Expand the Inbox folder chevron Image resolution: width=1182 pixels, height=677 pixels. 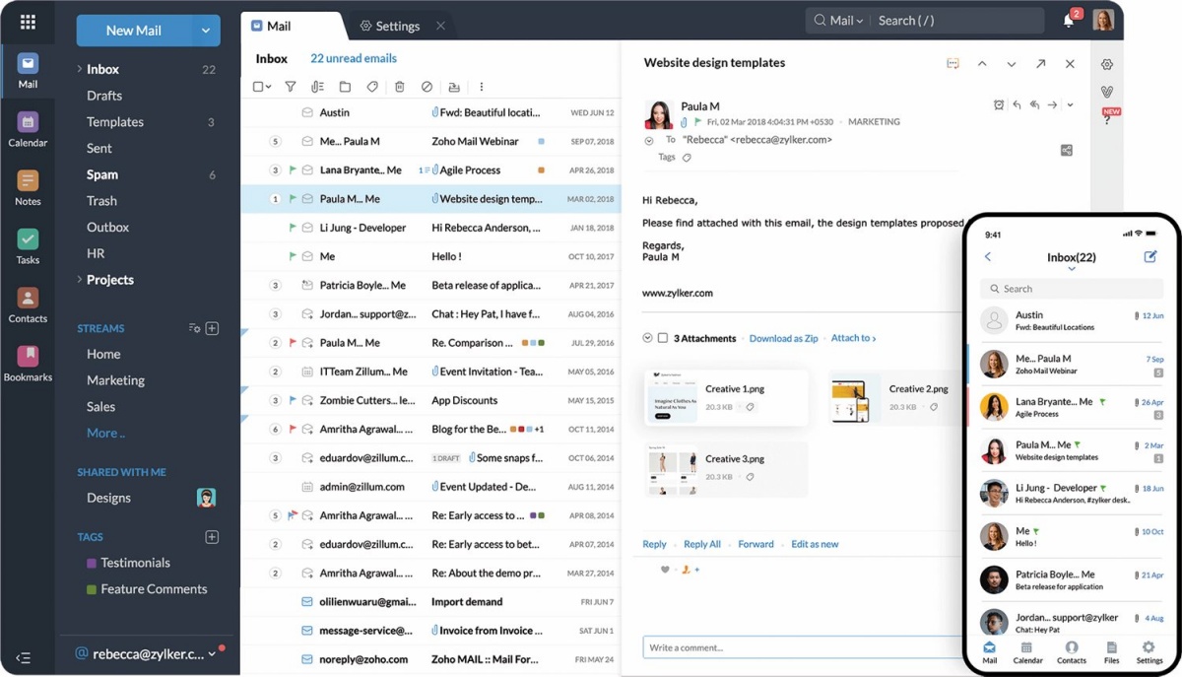tap(79, 69)
